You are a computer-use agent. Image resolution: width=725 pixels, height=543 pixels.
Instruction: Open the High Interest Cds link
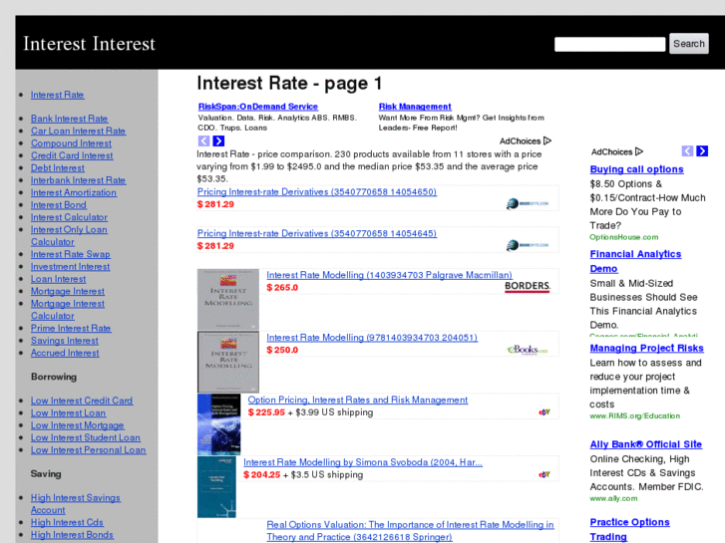[67, 523]
